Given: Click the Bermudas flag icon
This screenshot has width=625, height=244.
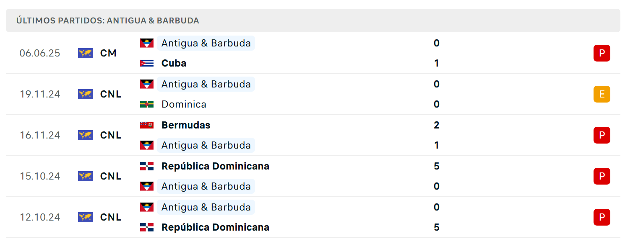Looking at the screenshot, I should pos(147,125).
